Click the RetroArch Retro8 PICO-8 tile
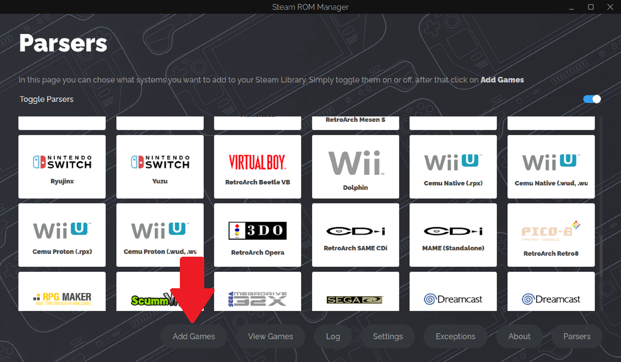This screenshot has width=621, height=362. (x=551, y=235)
